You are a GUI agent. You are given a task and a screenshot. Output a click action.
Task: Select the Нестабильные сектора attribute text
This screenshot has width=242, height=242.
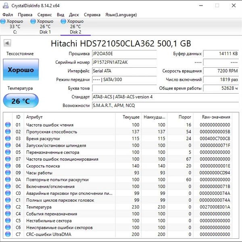click(49, 221)
